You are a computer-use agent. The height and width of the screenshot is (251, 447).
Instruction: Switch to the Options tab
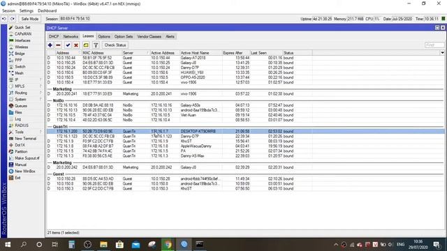(104, 36)
